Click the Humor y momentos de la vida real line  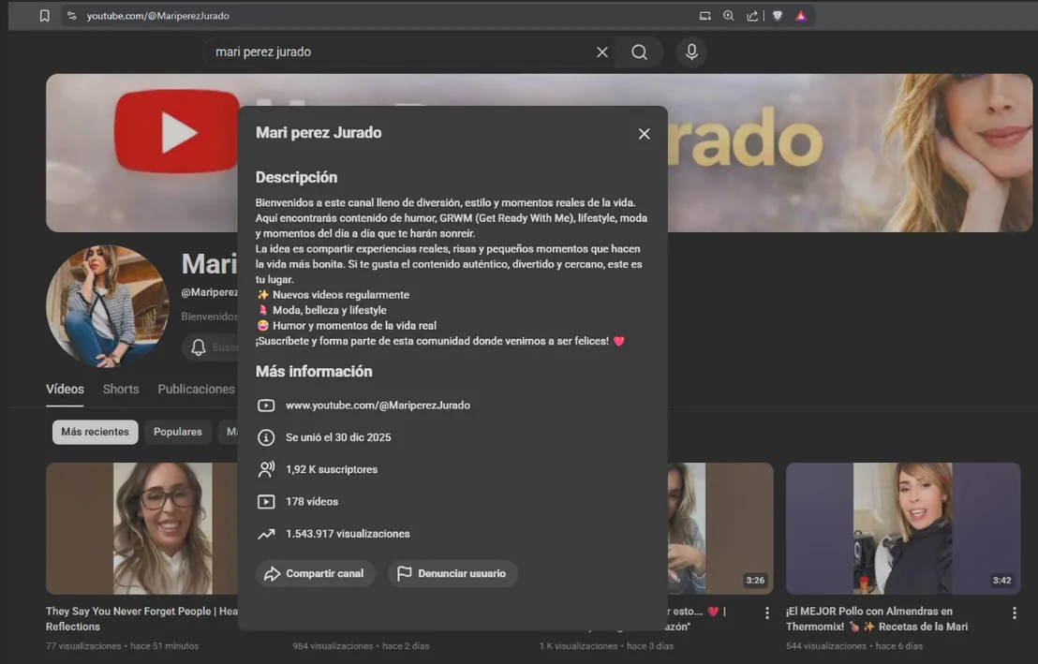[347, 326]
